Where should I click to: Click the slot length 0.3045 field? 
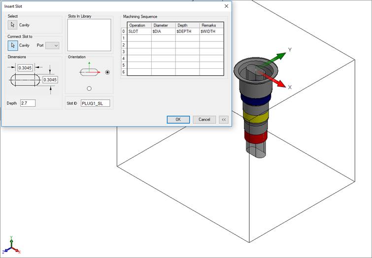(x=25, y=68)
